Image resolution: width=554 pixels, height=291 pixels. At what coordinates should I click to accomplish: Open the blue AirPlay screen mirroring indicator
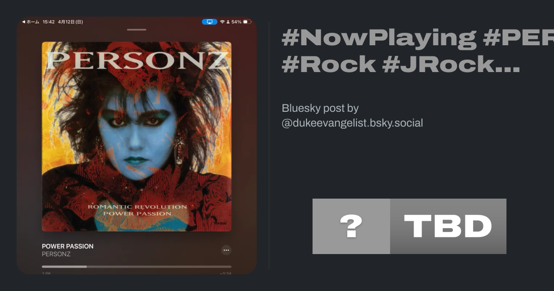pos(209,22)
